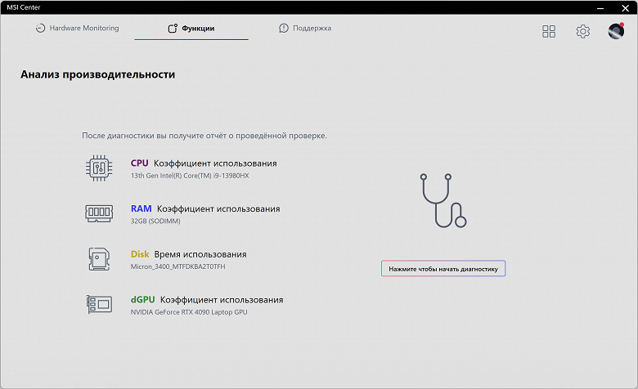Click the Анализ производительности heading
Screen dimensions: 638x389
(97, 74)
